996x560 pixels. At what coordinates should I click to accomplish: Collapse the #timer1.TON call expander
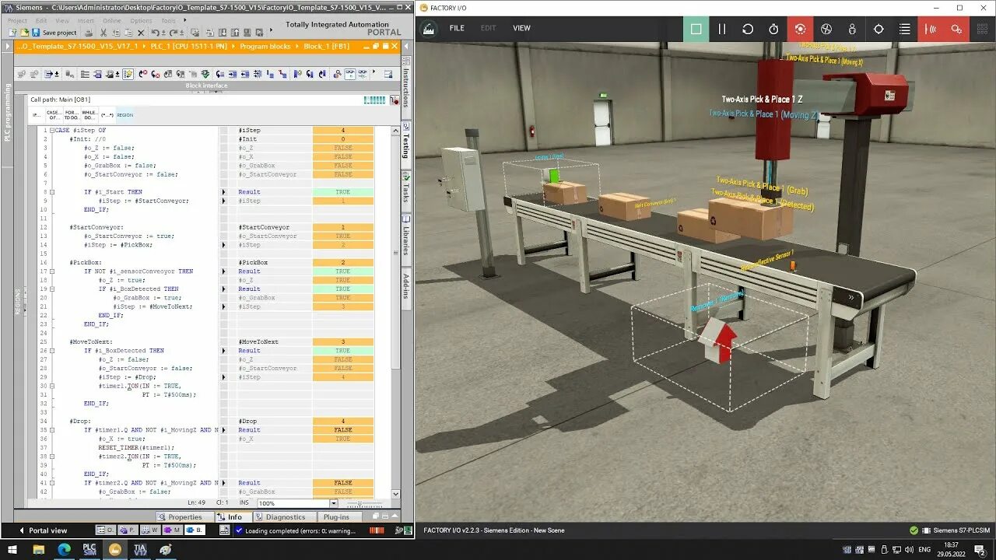pos(52,386)
